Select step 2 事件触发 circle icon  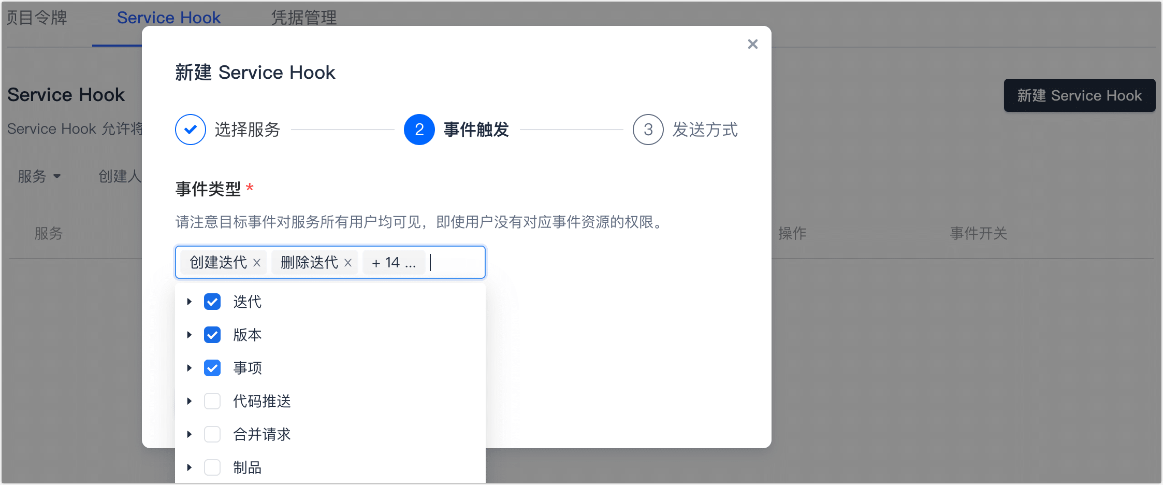418,130
